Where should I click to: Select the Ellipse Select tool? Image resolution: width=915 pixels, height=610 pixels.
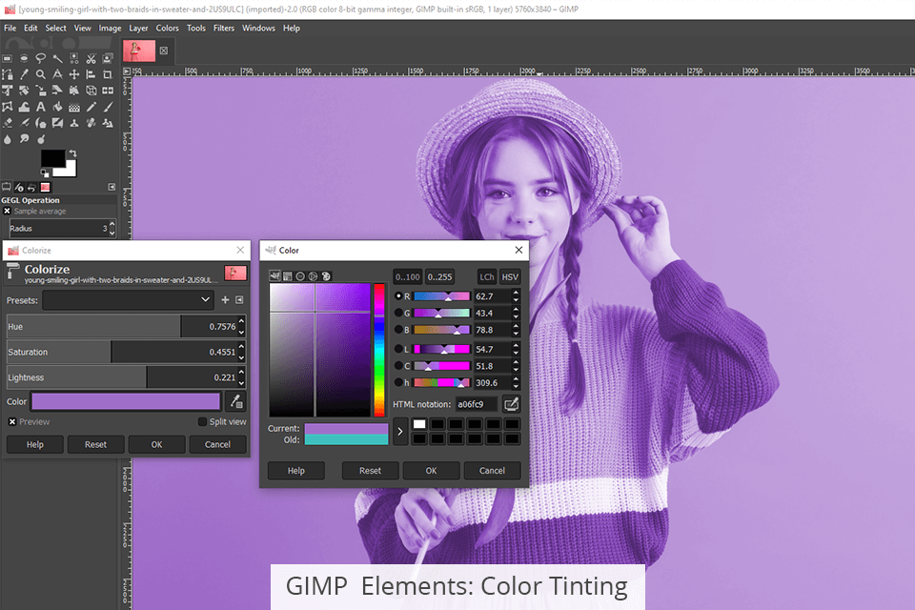(x=24, y=58)
